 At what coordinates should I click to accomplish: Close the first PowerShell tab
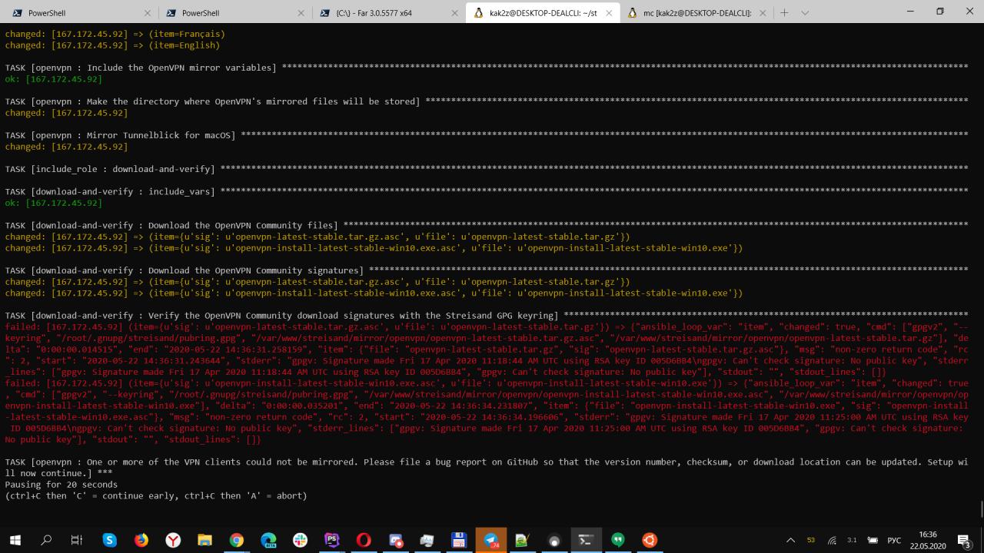pyautogui.click(x=148, y=13)
